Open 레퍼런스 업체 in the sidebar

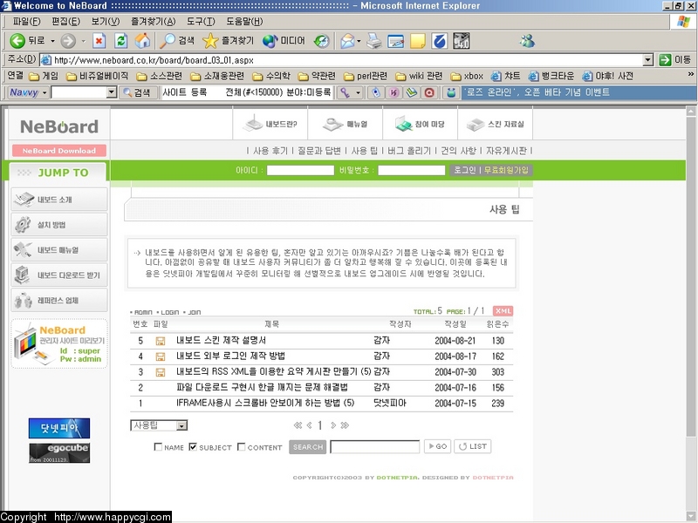point(59,300)
